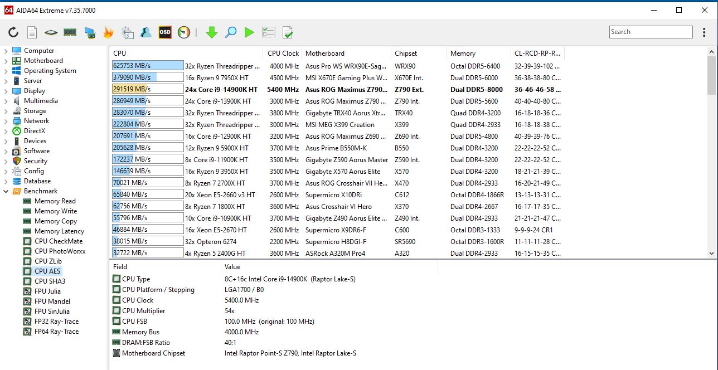Image resolution: width=718 pixels, height=370 pixels.
Task: Open the OSD panel icon
Action: (x=165, y=32)
